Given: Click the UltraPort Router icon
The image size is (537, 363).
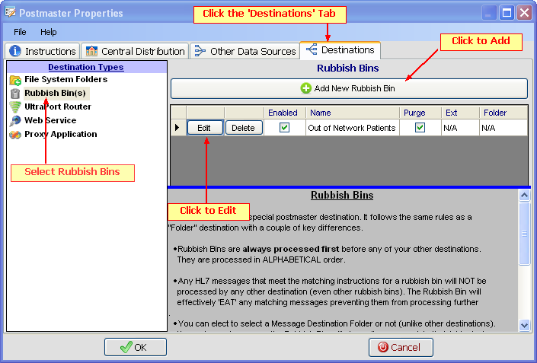Looking at the screenshot, I should (15, 107).
